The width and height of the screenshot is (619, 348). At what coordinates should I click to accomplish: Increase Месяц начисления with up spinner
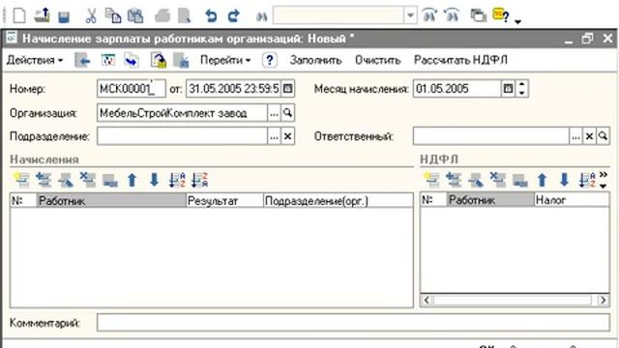[x=521, y=84]
